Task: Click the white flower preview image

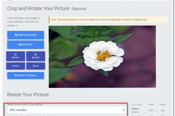Action: (102, 57)
